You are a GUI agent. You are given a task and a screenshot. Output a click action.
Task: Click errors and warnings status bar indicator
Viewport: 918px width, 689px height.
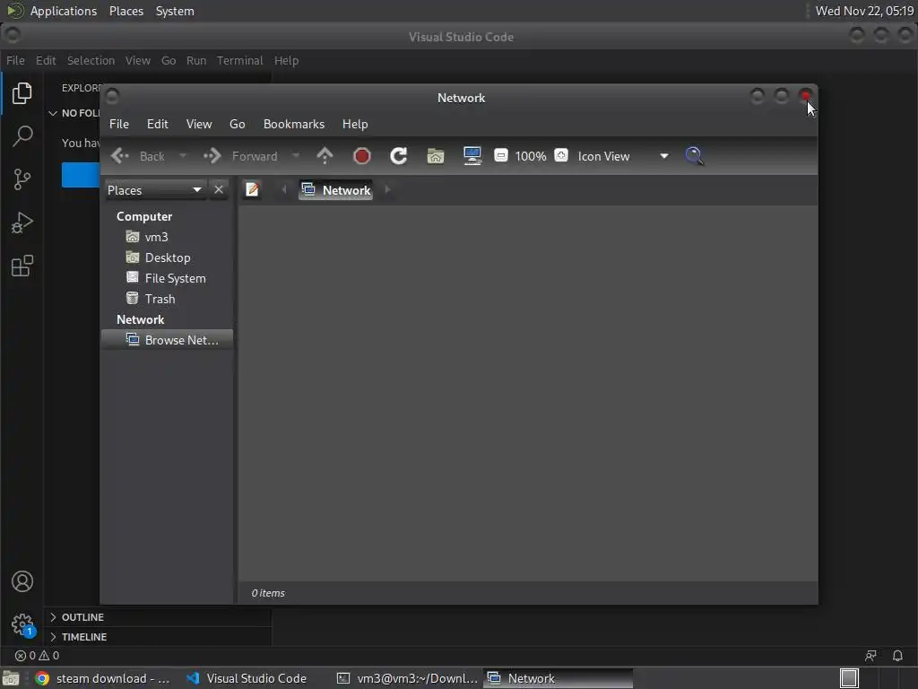(37, 656)
